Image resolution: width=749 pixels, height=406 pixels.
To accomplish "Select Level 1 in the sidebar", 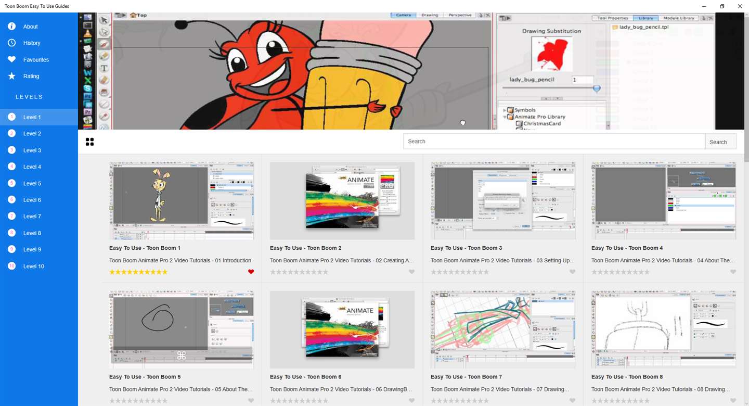I will click(x=39, y=117).
